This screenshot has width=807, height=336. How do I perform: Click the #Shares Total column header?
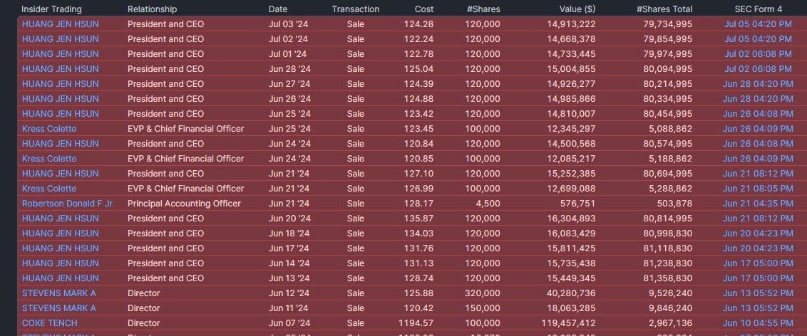click(x=664, y=9)
